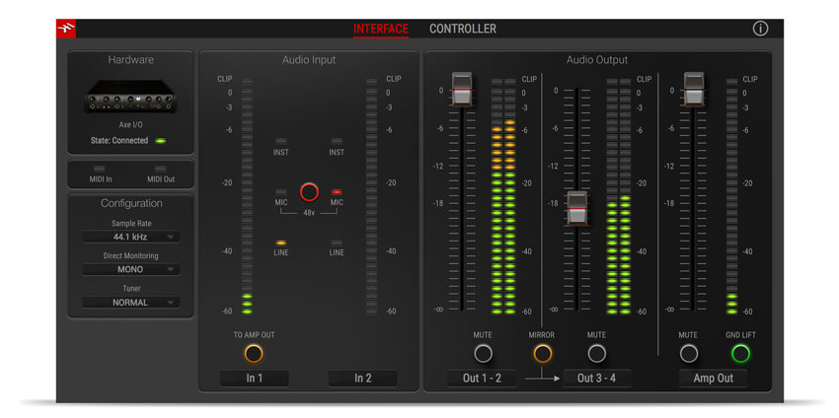Select INST for input 2
Image resolution: width=839 pixels, height=418 pixels.
337,141
